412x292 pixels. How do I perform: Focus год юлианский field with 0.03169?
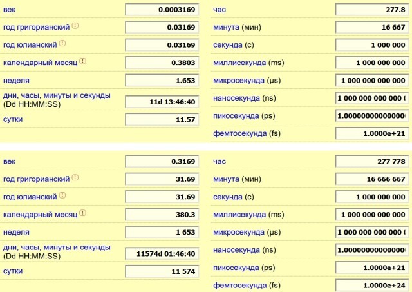(x=162, y=45)
